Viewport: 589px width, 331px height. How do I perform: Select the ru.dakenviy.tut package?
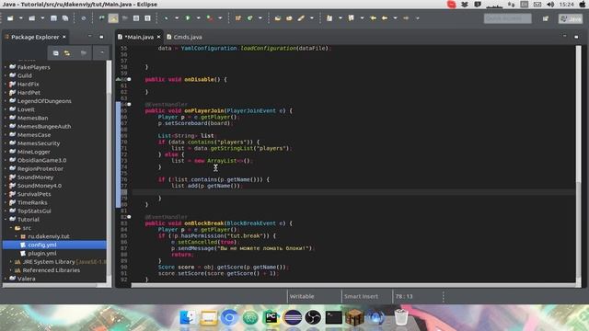click(x=49, y=236)
